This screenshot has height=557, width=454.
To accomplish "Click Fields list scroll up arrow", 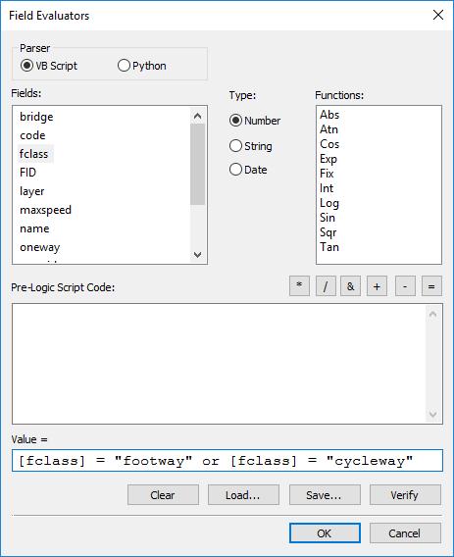I will [197, 116].
